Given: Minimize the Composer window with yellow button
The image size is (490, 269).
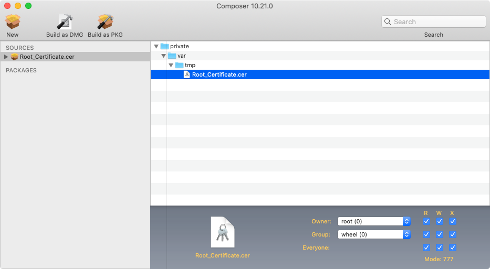Looking at the screenshot, I should [x=18, y=6].
